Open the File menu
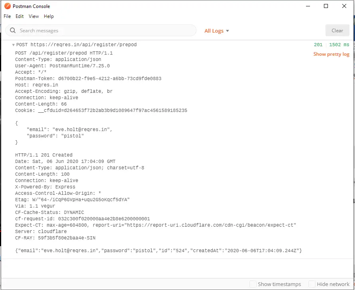Viewport: 355px width, 290px height. click(7, 16)
